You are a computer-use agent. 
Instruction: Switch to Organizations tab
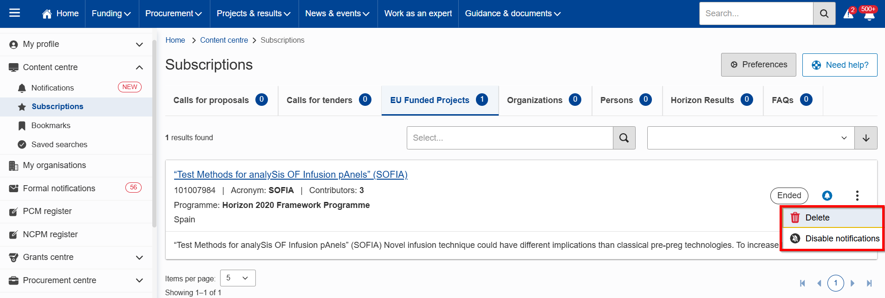pos(545,100)
